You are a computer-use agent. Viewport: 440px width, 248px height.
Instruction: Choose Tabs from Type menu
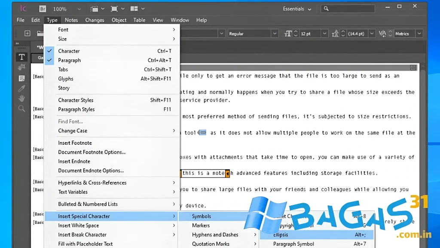click(112, 69)
